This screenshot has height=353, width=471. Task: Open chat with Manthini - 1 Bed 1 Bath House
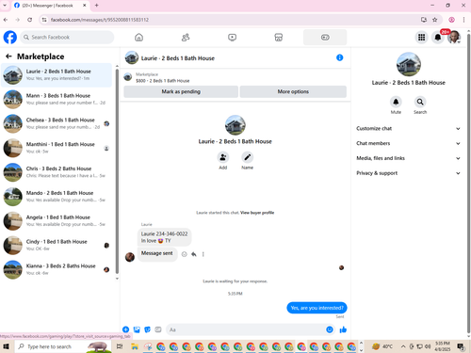tap(57, 148)
